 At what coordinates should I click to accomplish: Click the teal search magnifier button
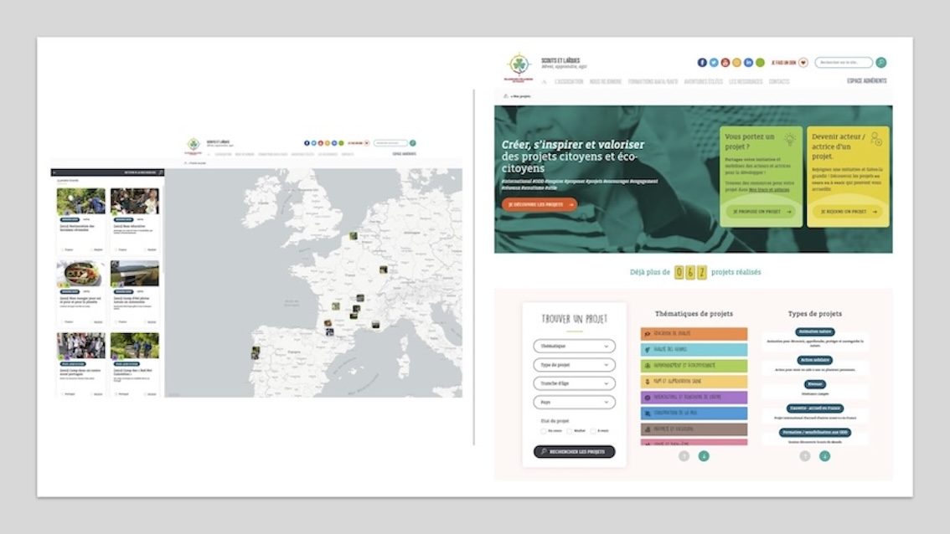(881, 63)
